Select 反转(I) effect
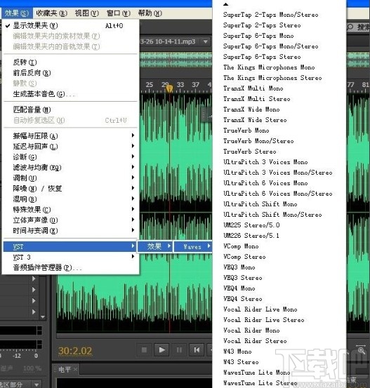Screen dimensions: 370x388 click(x=71, y=62)
